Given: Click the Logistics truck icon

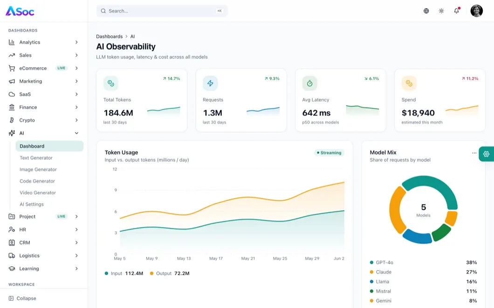Looking at the screenshot, I should (x=12, y=256).
